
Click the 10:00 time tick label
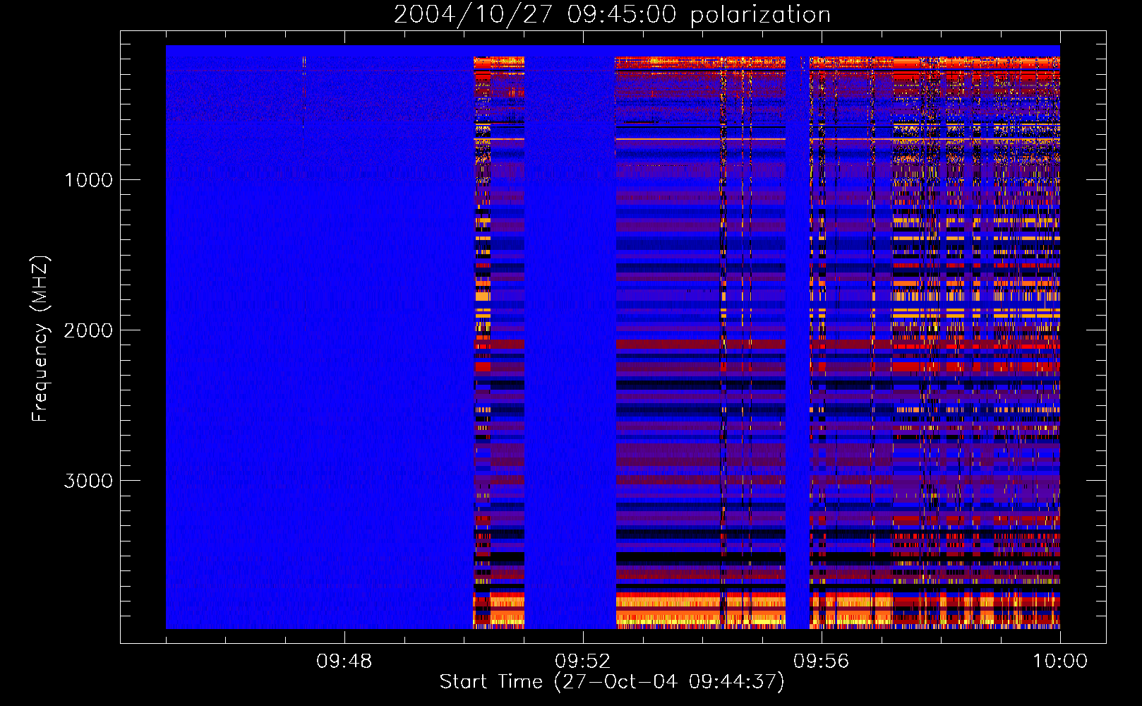coord(1060,662)
